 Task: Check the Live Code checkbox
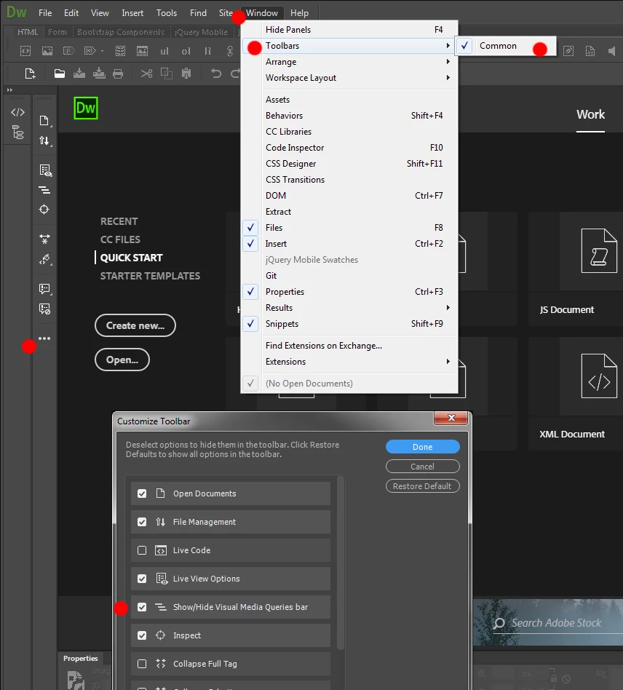tap(142, 550)
